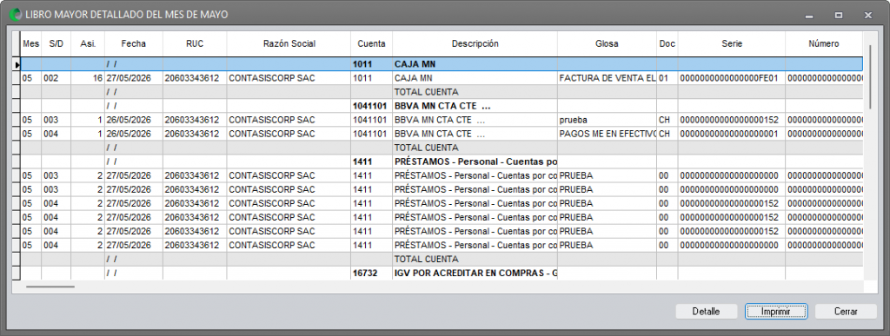Click the 'prueba' lowercase glosa cell
This screenshot has width=890, height=336.
(x=607, y=120)
